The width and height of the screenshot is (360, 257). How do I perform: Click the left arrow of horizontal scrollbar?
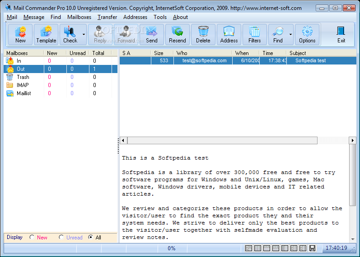tap(123, 140)
